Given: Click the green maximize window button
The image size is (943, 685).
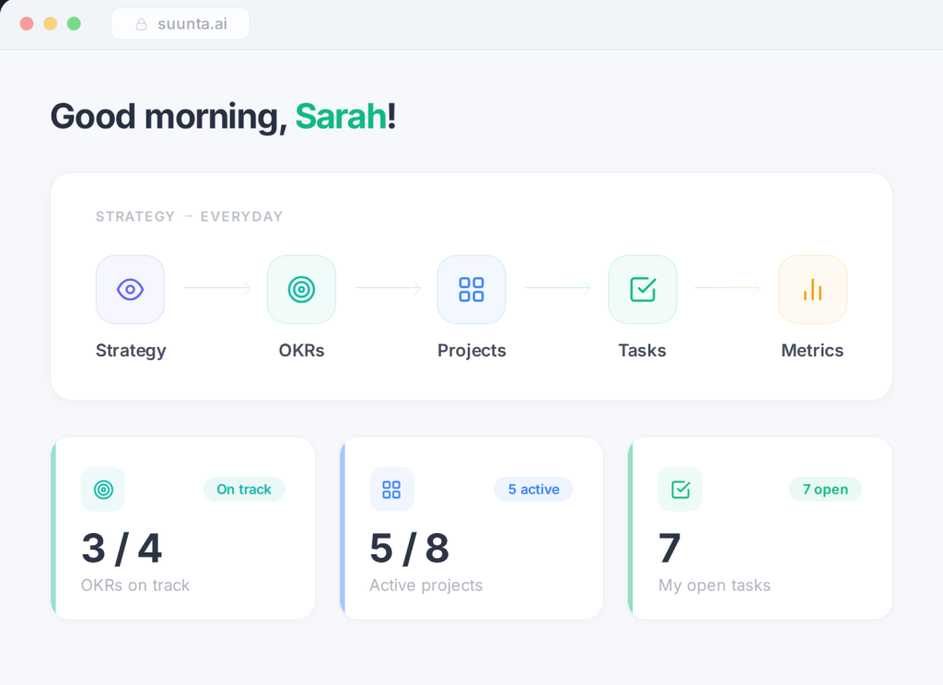Looking at the screenshot, I should coord(74,24).
